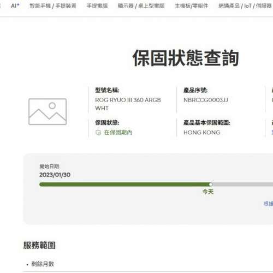Open 顯示器 / 桌上型電腦 menu
273x273 pixels.
(x=141, y=6)
